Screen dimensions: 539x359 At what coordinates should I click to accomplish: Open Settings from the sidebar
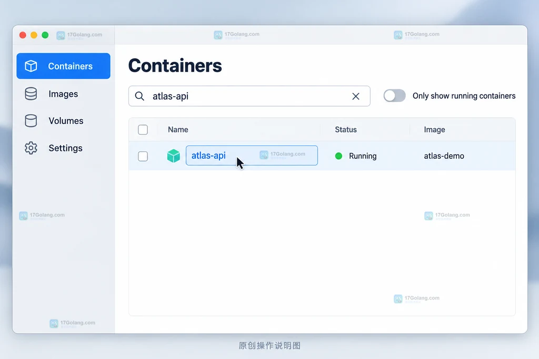(x=63, y=148)
